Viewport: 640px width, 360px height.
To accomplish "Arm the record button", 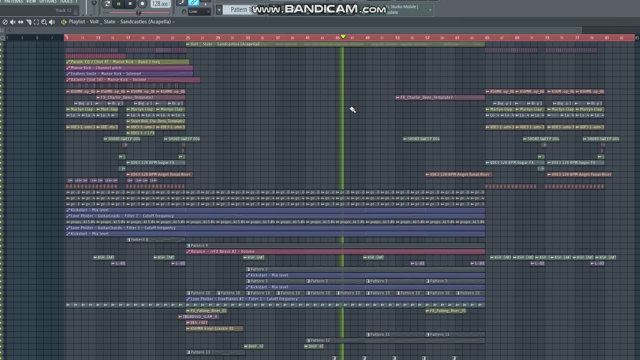I will pos(142,3).
